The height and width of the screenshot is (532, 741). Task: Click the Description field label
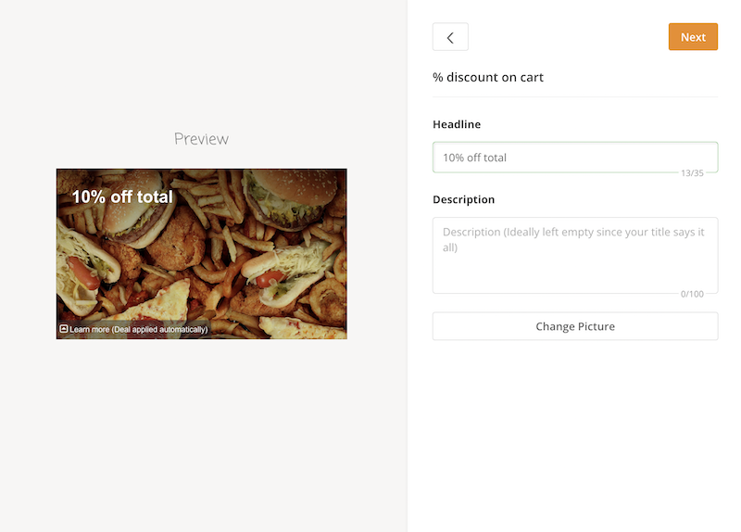pos(463,199)
